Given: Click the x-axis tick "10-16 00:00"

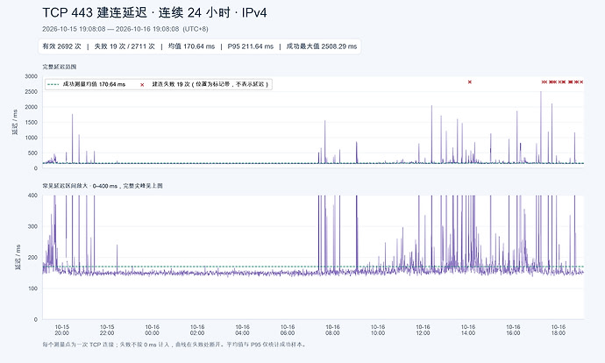Looking at the screenshot, I should 152,330.
